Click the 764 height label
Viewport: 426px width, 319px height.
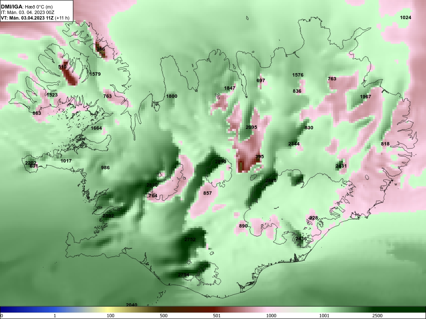tap(153, 196)
